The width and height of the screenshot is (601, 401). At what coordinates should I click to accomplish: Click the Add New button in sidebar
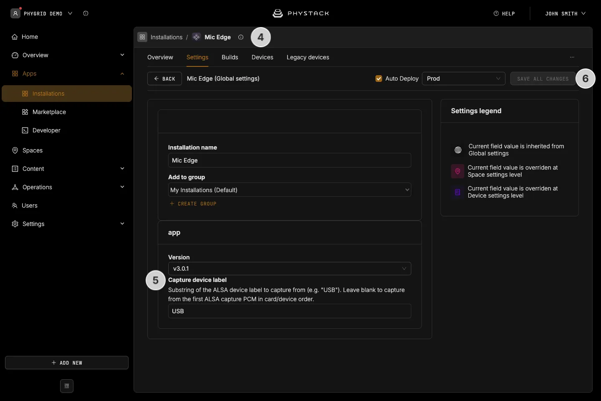pyautogui.click(x=67, y=363)
